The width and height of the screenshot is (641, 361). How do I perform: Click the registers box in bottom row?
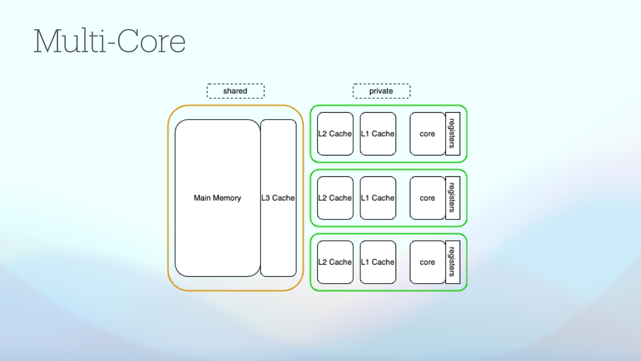[452, 262]
